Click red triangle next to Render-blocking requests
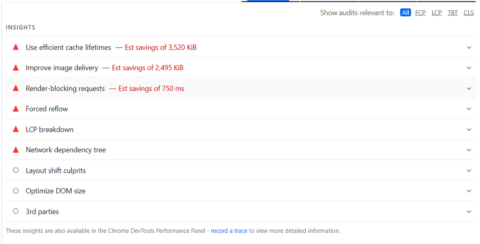Viewport: 480px width, 244px height. (x=16, y=89)
